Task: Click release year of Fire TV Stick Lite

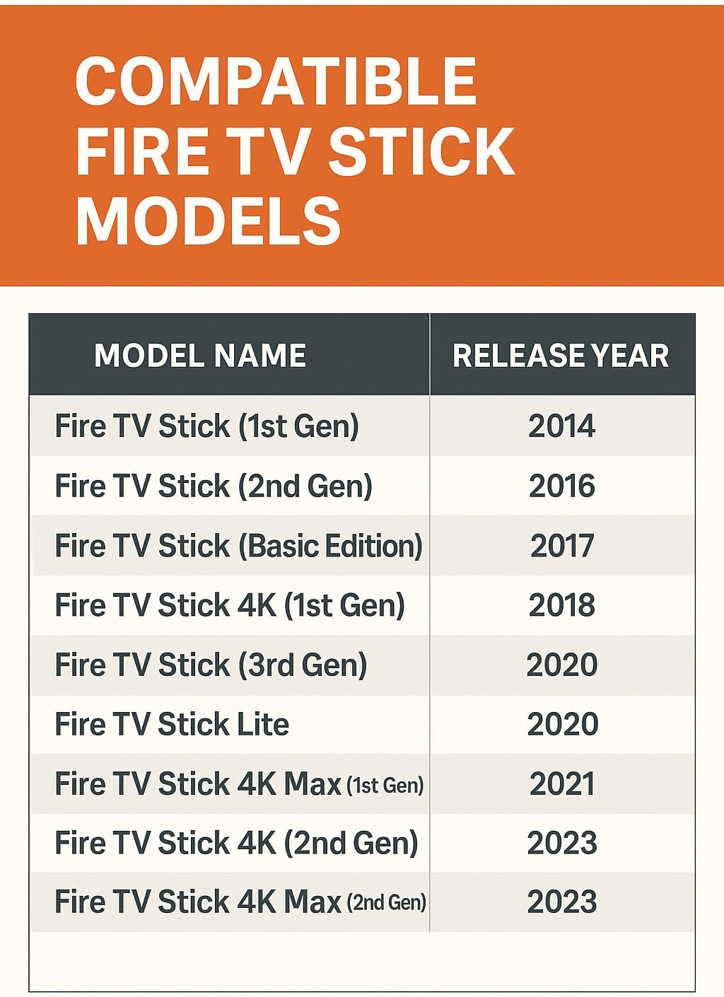Action: click(562, 724)
